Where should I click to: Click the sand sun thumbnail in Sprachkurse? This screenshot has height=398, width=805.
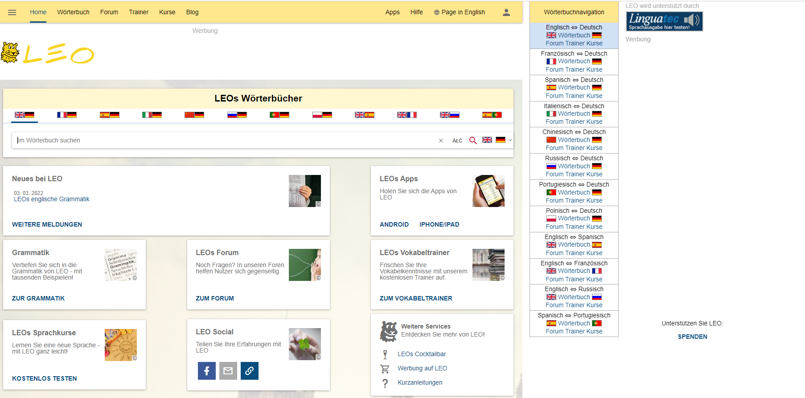[121, 345]
